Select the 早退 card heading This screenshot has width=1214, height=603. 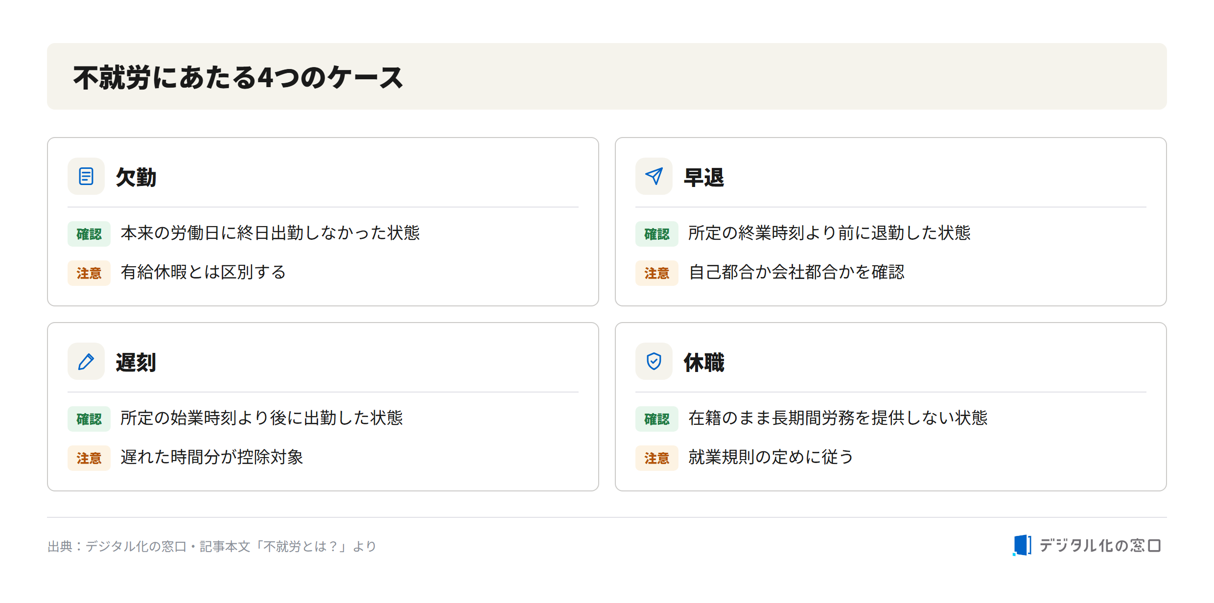point(704,177)
